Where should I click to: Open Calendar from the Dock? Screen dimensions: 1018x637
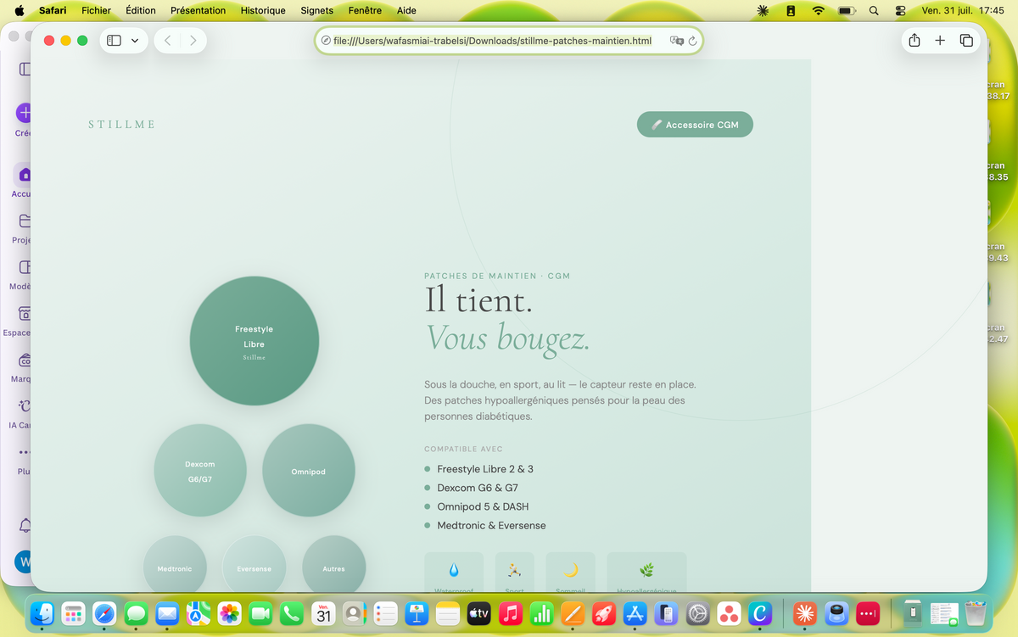[323, 613]
